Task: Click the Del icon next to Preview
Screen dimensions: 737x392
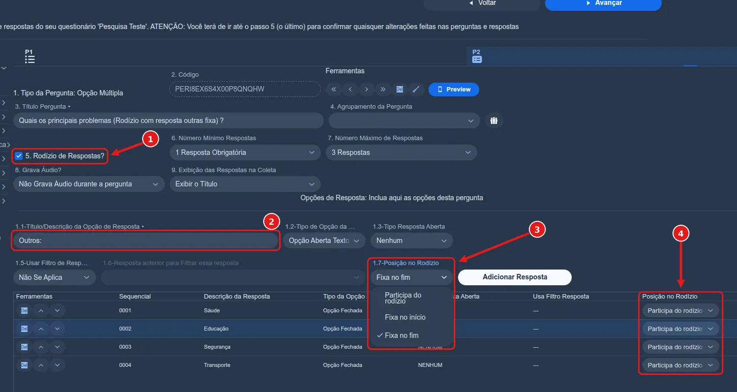Action: [x=399, y=90]
